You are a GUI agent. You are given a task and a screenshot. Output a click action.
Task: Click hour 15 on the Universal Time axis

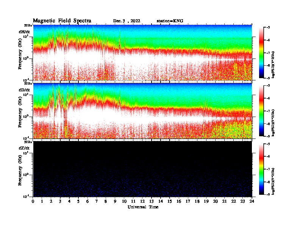[x=170, y=202]
